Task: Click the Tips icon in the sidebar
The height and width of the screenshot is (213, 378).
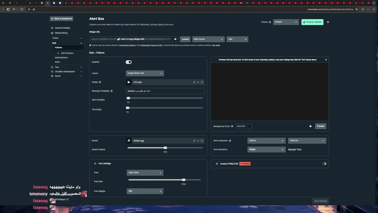Action: click(52, 67)
